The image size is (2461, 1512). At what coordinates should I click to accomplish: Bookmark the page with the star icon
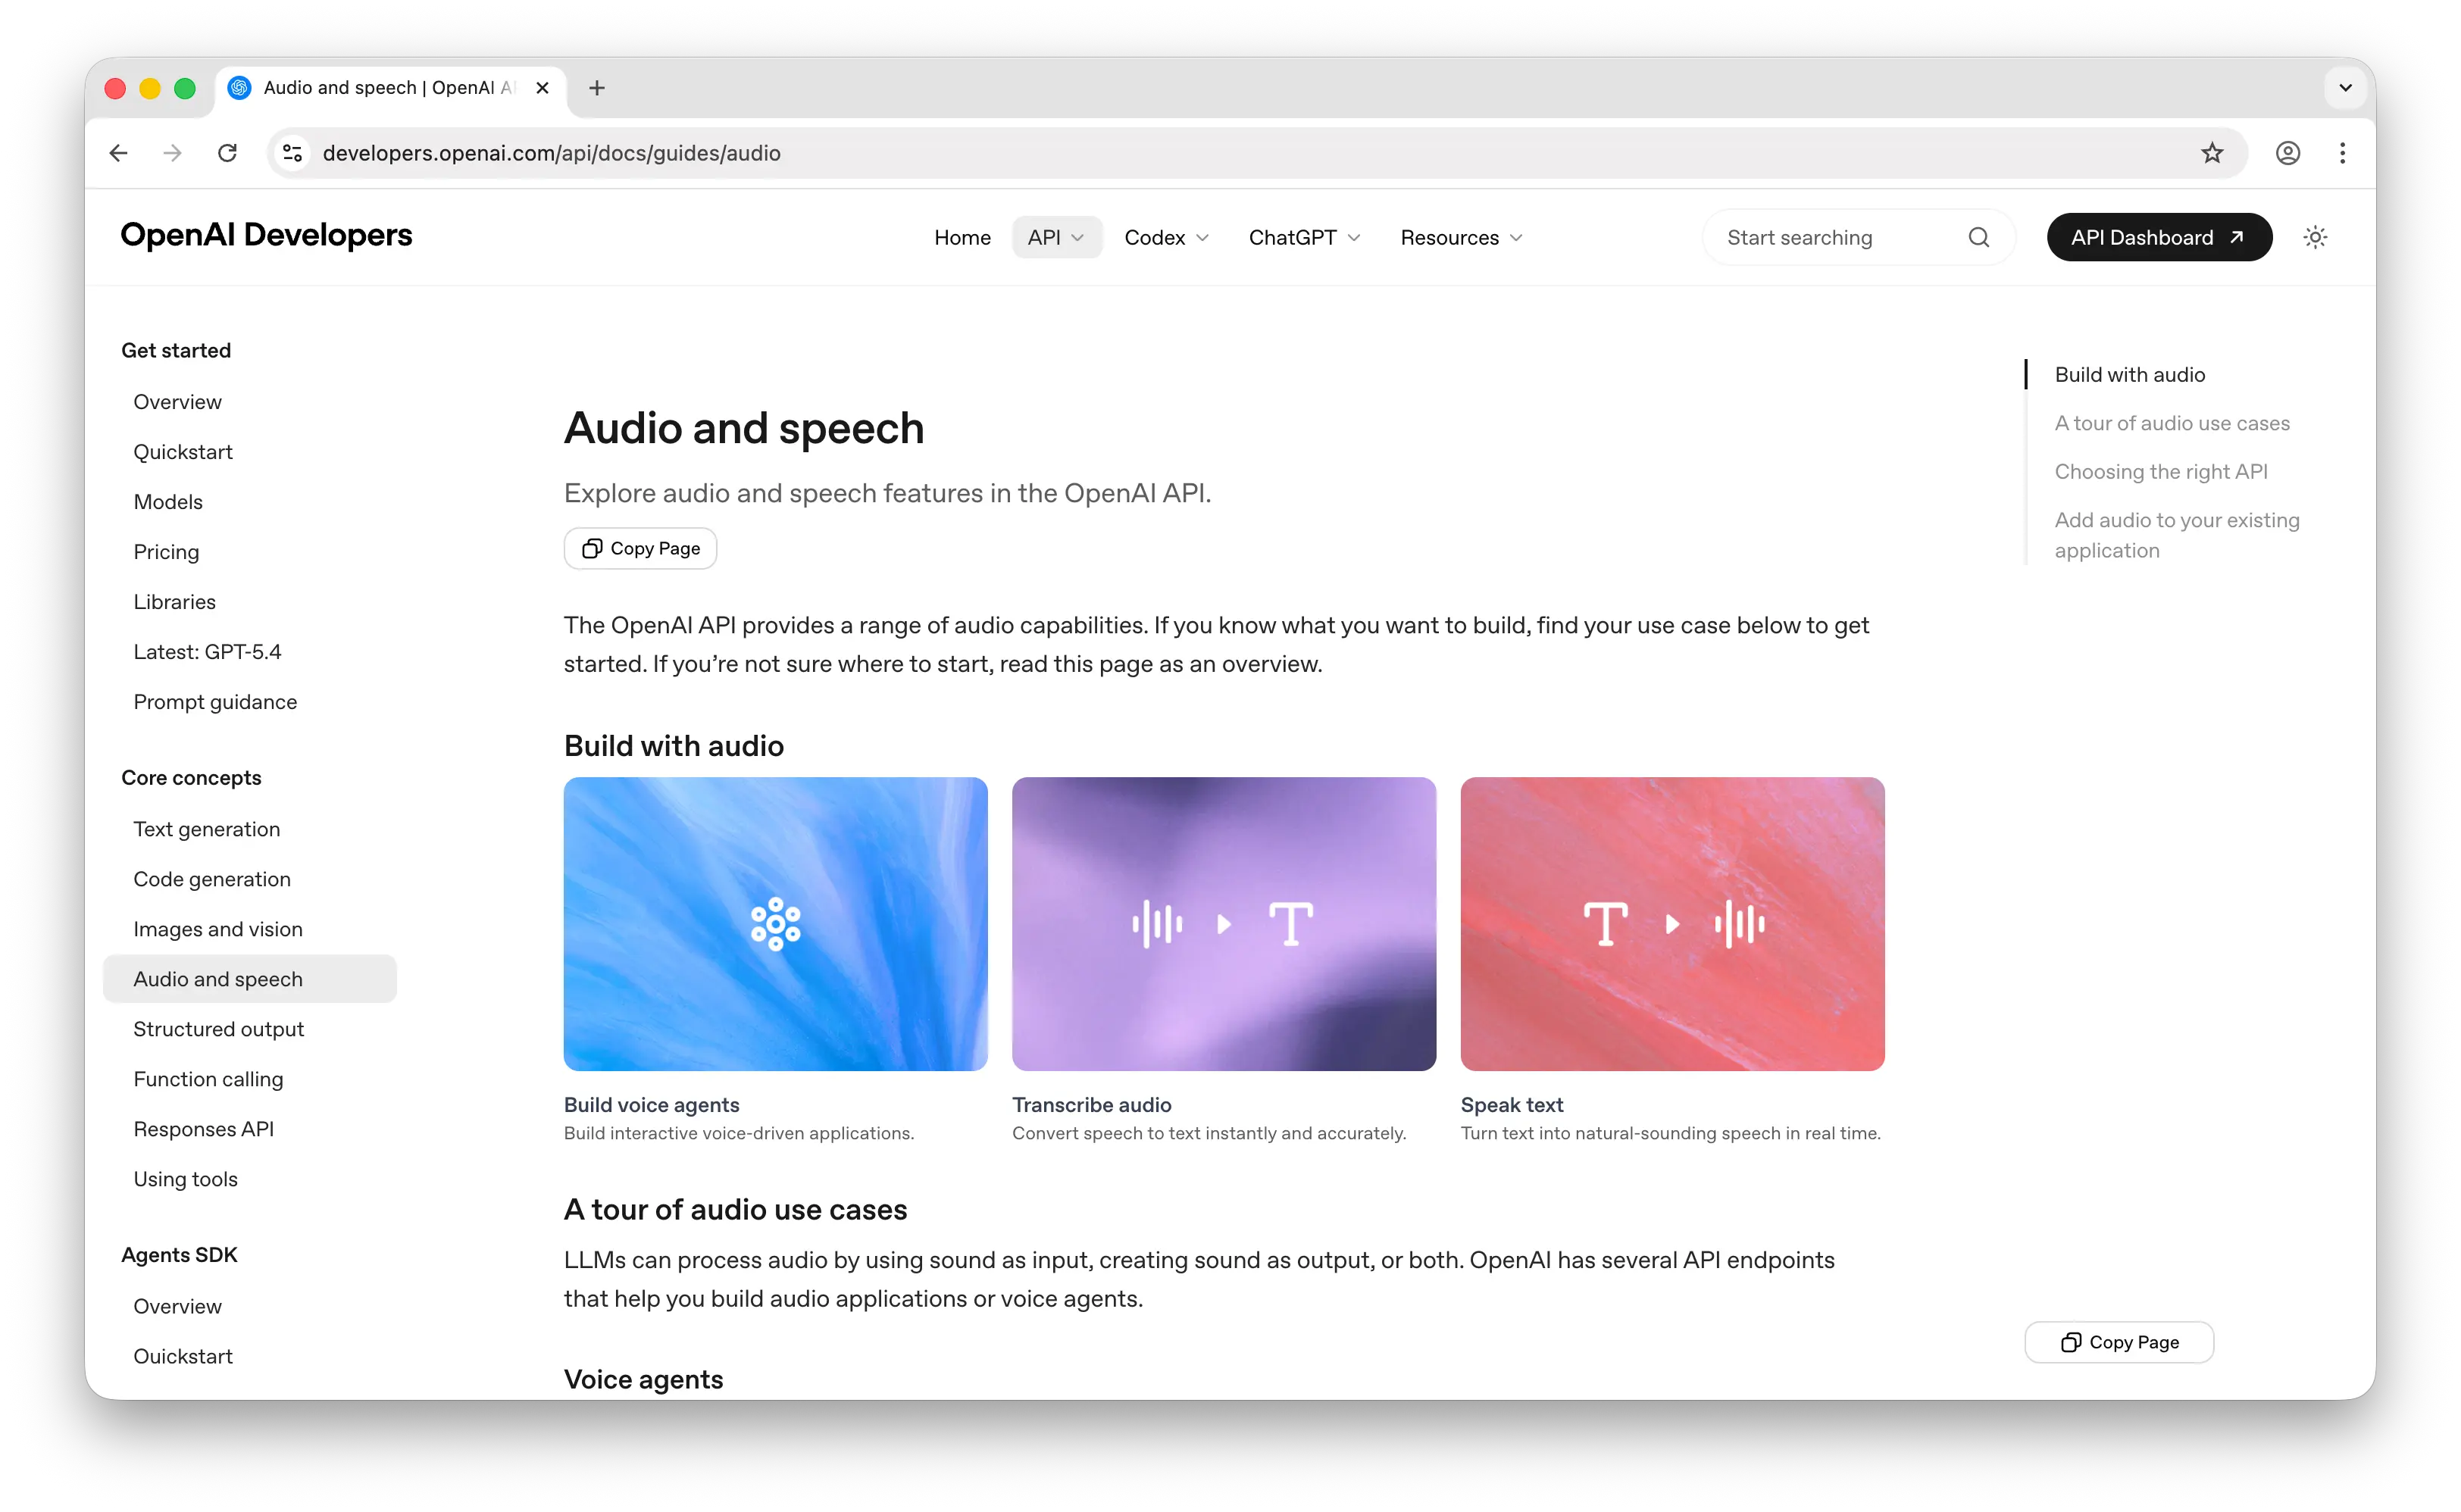2212,152
